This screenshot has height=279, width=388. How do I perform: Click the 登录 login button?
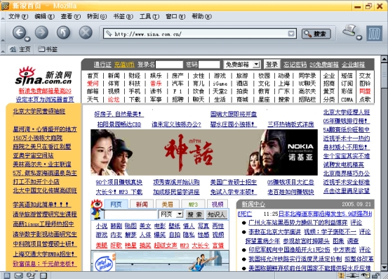pos(272,65)
